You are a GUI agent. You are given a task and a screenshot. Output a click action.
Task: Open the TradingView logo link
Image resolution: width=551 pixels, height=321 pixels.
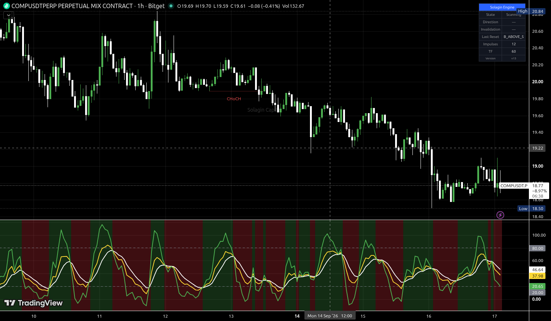[33, 303]
